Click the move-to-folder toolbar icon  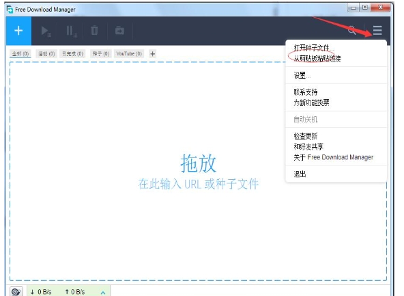[119, 31]
